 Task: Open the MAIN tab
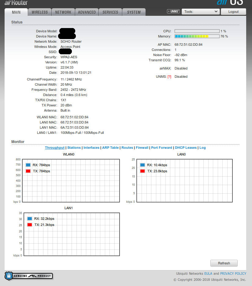tap(16, 12)
